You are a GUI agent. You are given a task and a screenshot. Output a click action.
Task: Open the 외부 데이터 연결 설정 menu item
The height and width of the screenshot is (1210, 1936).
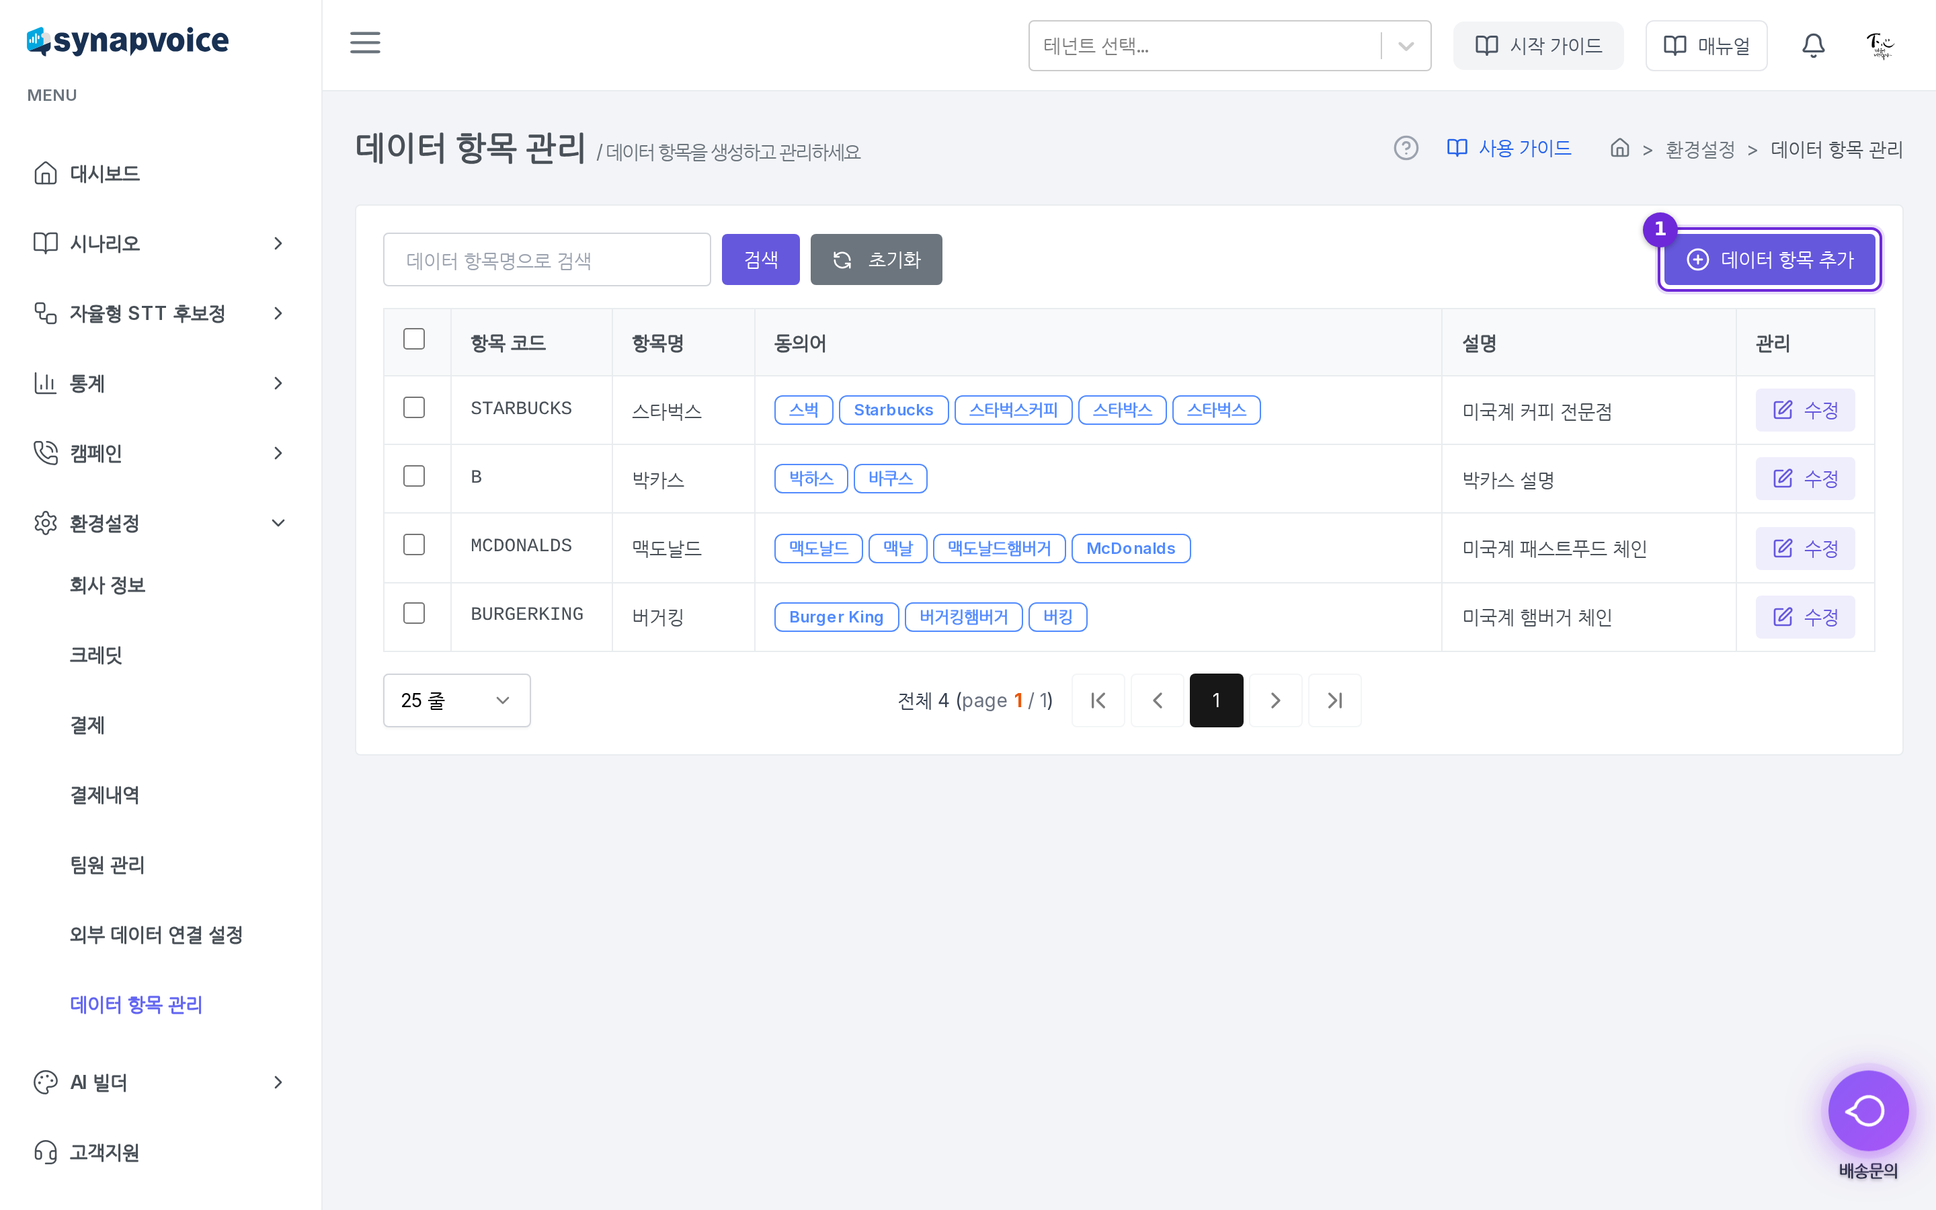156,934
